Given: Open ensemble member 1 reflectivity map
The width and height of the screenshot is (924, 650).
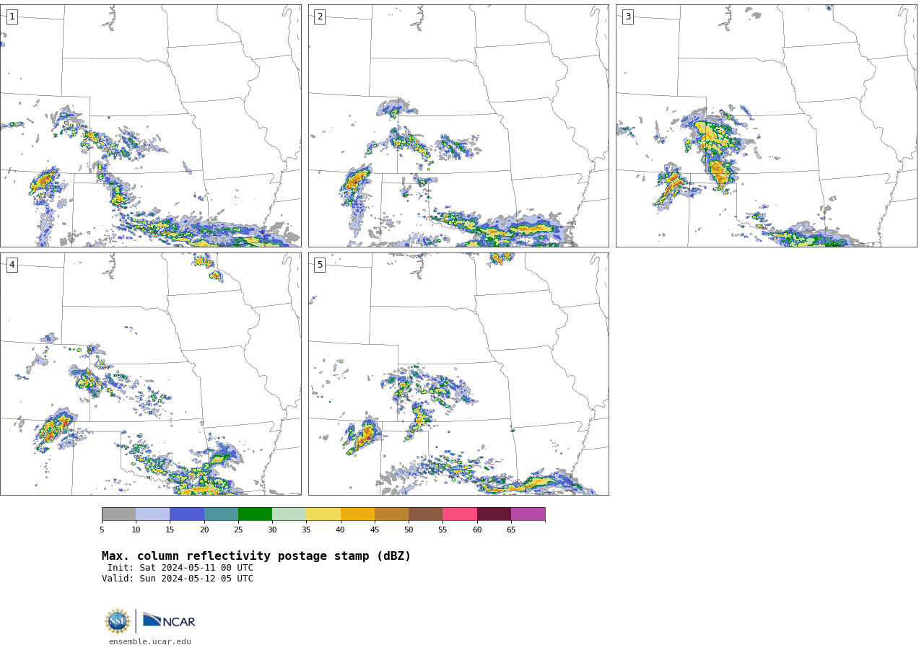Looking at the screenshot, I should point(150,126).
